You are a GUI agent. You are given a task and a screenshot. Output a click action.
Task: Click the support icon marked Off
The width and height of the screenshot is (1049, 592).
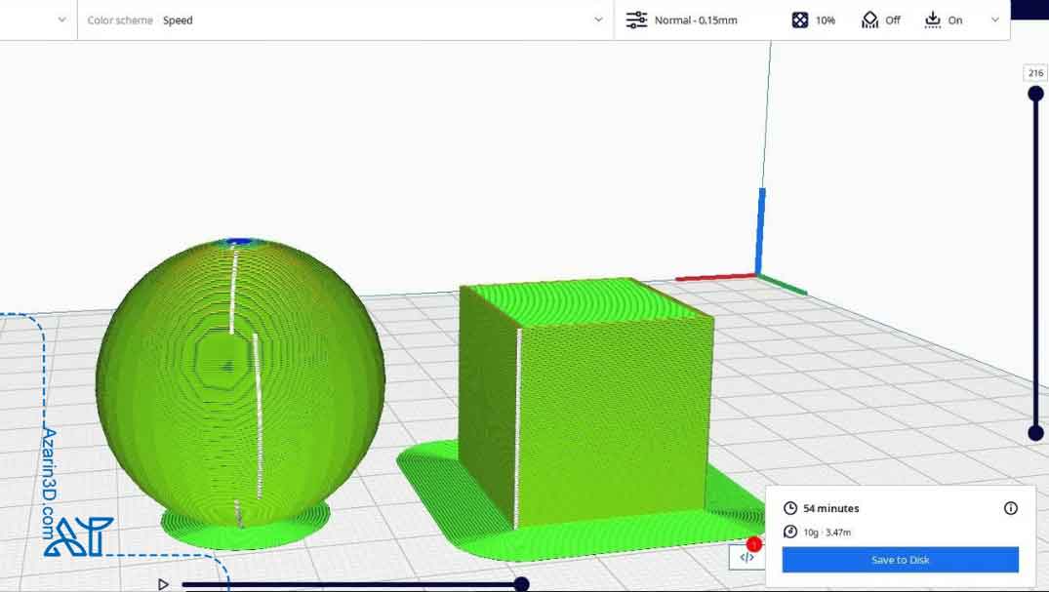point(869,20)
